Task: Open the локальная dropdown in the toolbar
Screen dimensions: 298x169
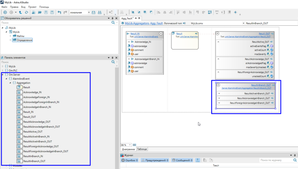Action: point(89,12)
